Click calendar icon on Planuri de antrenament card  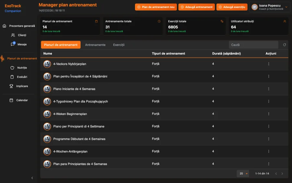tap(96, 21)
